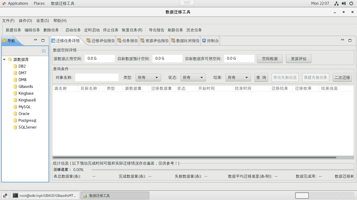357x200 pixels.
Task: Click the 资源评估 button
Action: pos(299,59)
